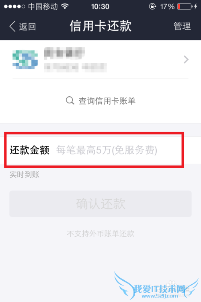201x302 pixels.
Task: Click the bank card logo thumbnail
Action: coord(25,60)
